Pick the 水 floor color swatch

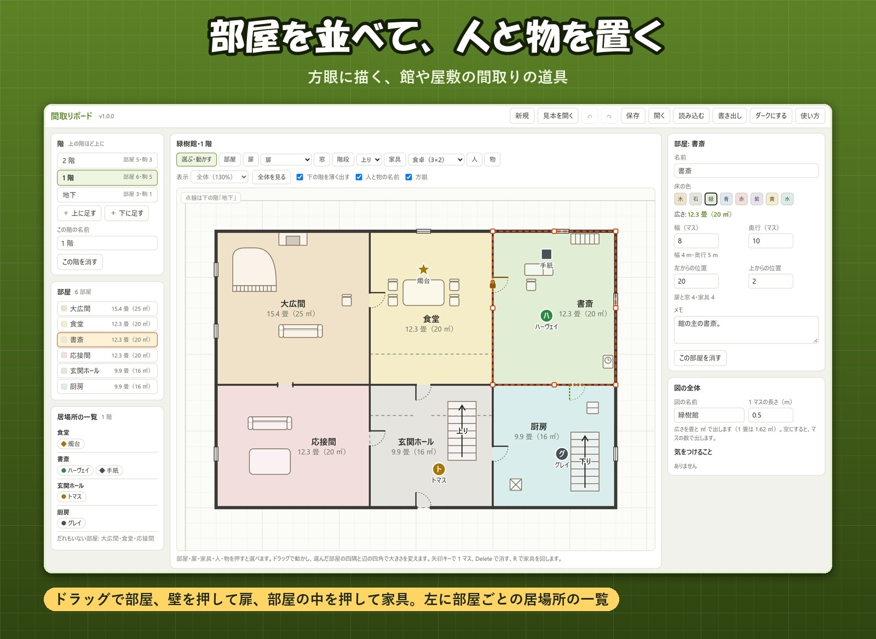[787, 199]
